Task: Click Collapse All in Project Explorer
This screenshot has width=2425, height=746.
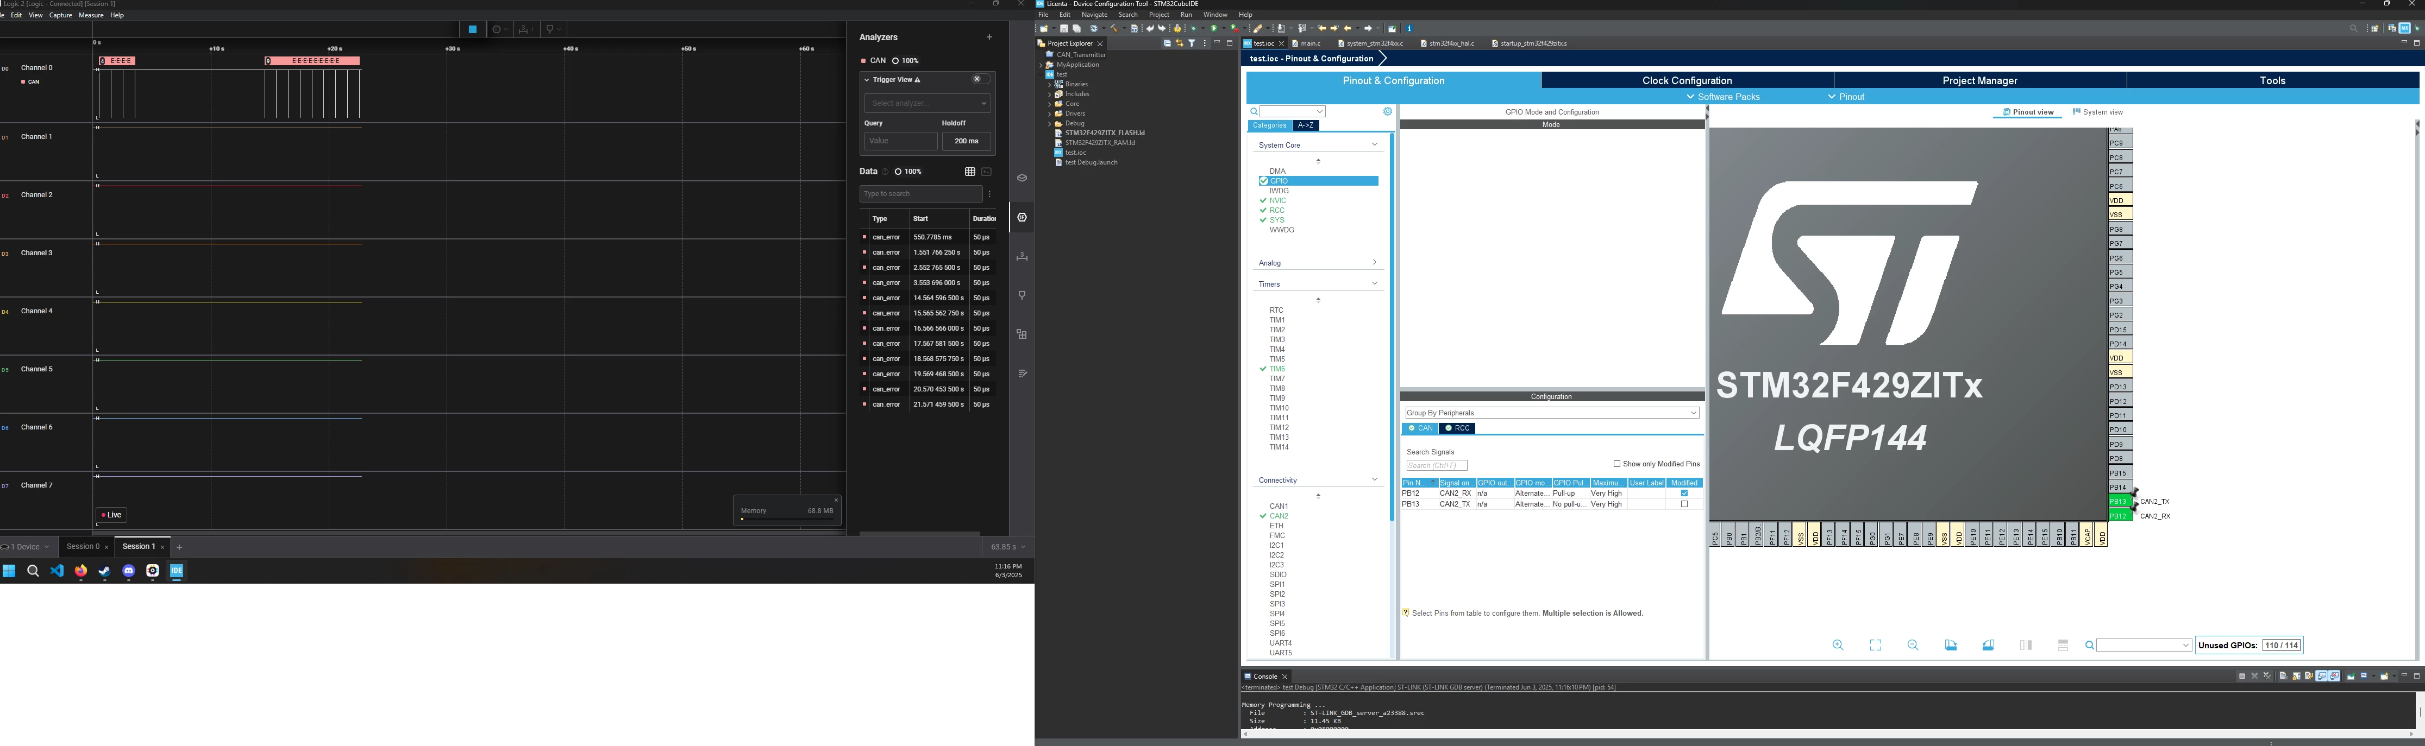Action: (x=1167, y=43)
